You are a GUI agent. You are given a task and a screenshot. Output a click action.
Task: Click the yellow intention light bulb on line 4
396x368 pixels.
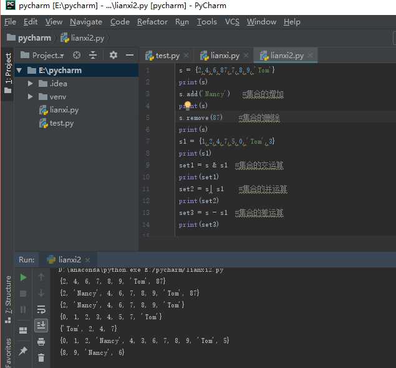coord(188,105)
